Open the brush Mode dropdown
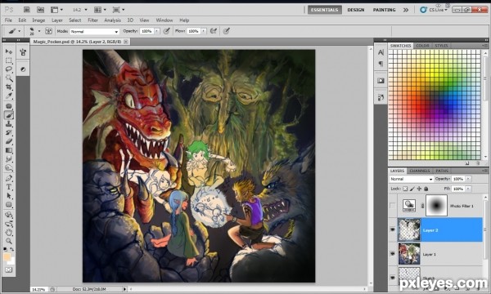Image resolution: width=491 pixels, height=294 pixels. 95,31
